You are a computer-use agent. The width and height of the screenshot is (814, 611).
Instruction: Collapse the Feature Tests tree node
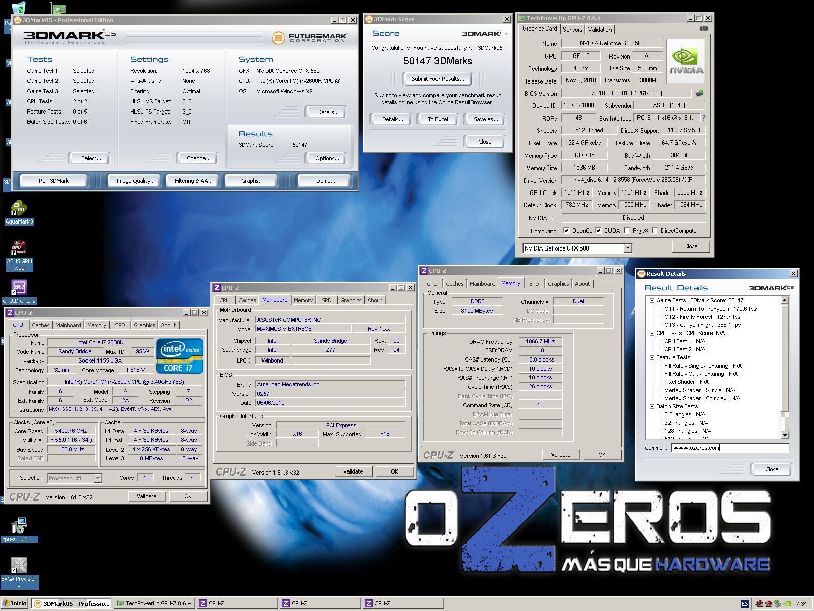652,357
